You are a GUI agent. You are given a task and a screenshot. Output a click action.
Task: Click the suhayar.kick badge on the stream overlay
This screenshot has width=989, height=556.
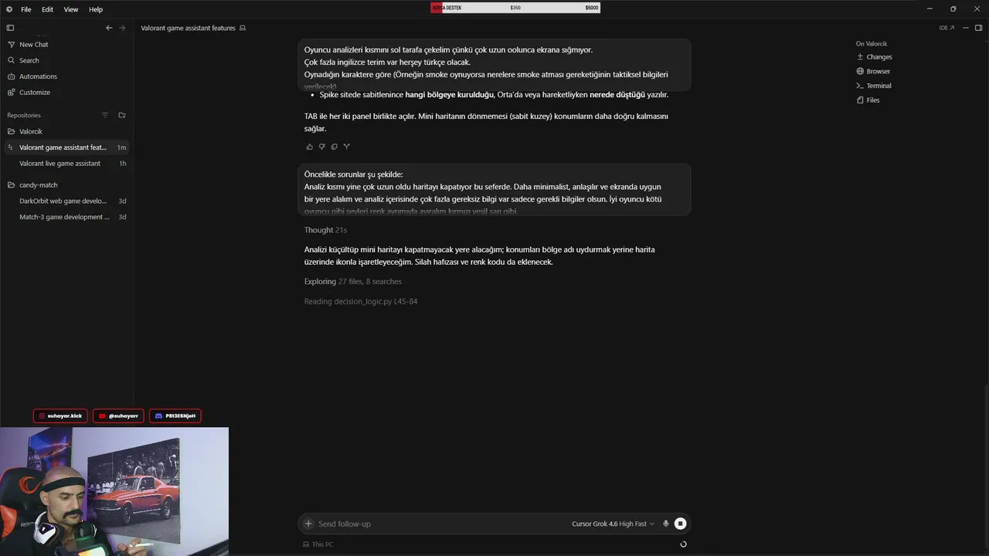pos(60,415)
